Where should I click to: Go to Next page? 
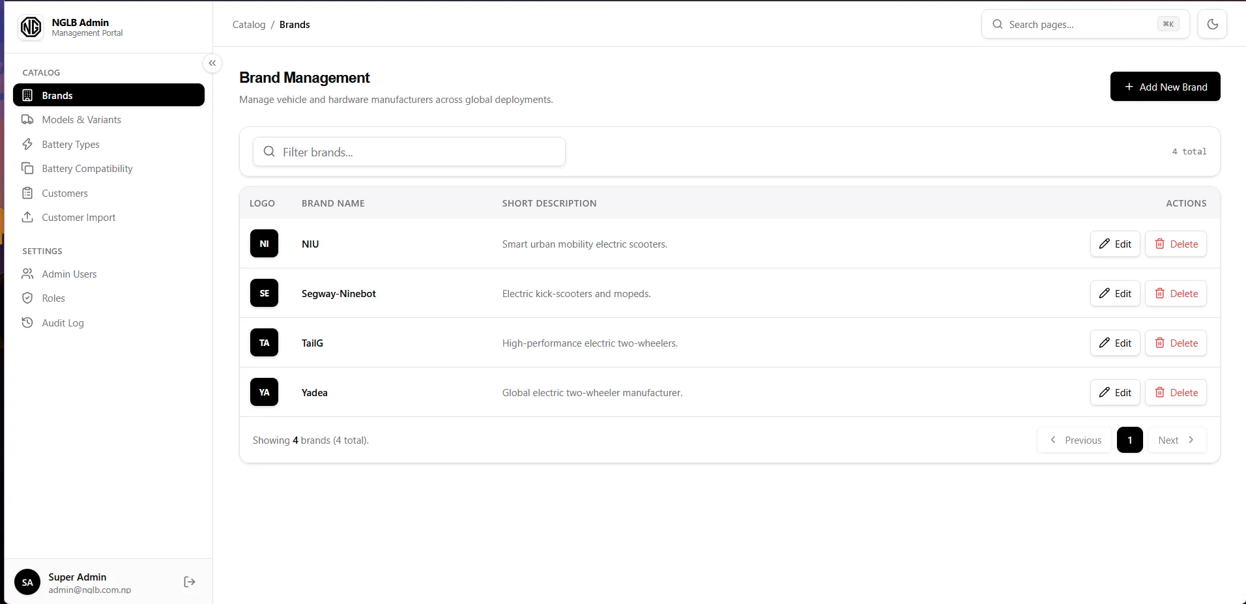click(x=1177, y=440)
